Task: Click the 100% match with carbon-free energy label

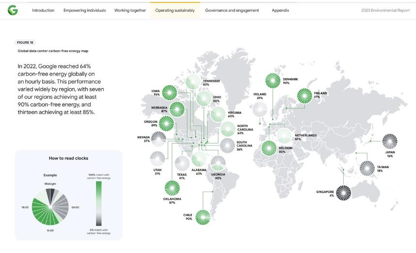Action: click(x=99, y=176)
